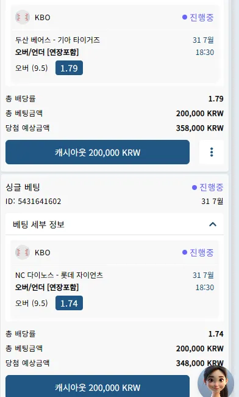Image resolution: width=239 pixels, height=397 pixels.
Task: Click the KBO league label in second bet
Action: tap(43, 252)
